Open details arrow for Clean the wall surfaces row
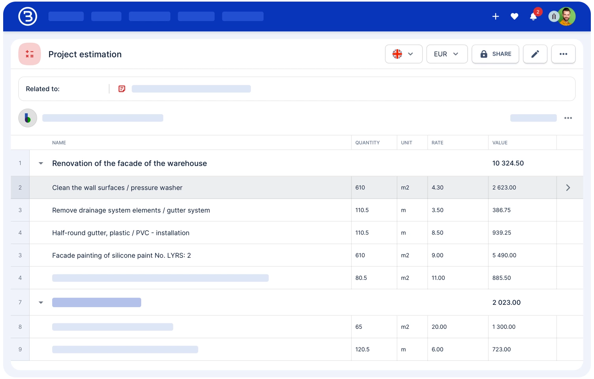The height and width of the screenshot is (379, 594). coord(568,188)
